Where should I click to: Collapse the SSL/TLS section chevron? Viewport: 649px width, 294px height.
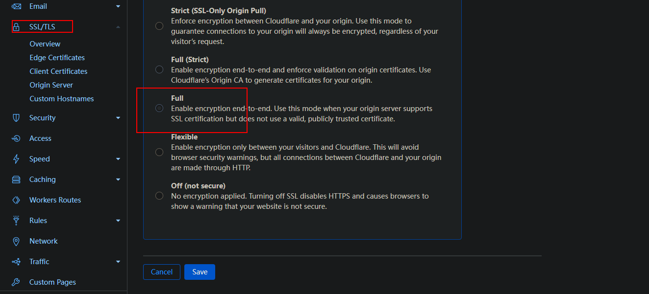118,27
